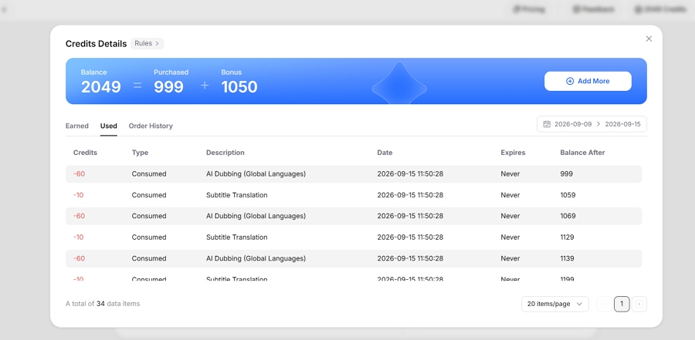This screenshot has height=340, width=695.
Task: Open the 20 items/page dropdown
Action: tap(555, 304)
